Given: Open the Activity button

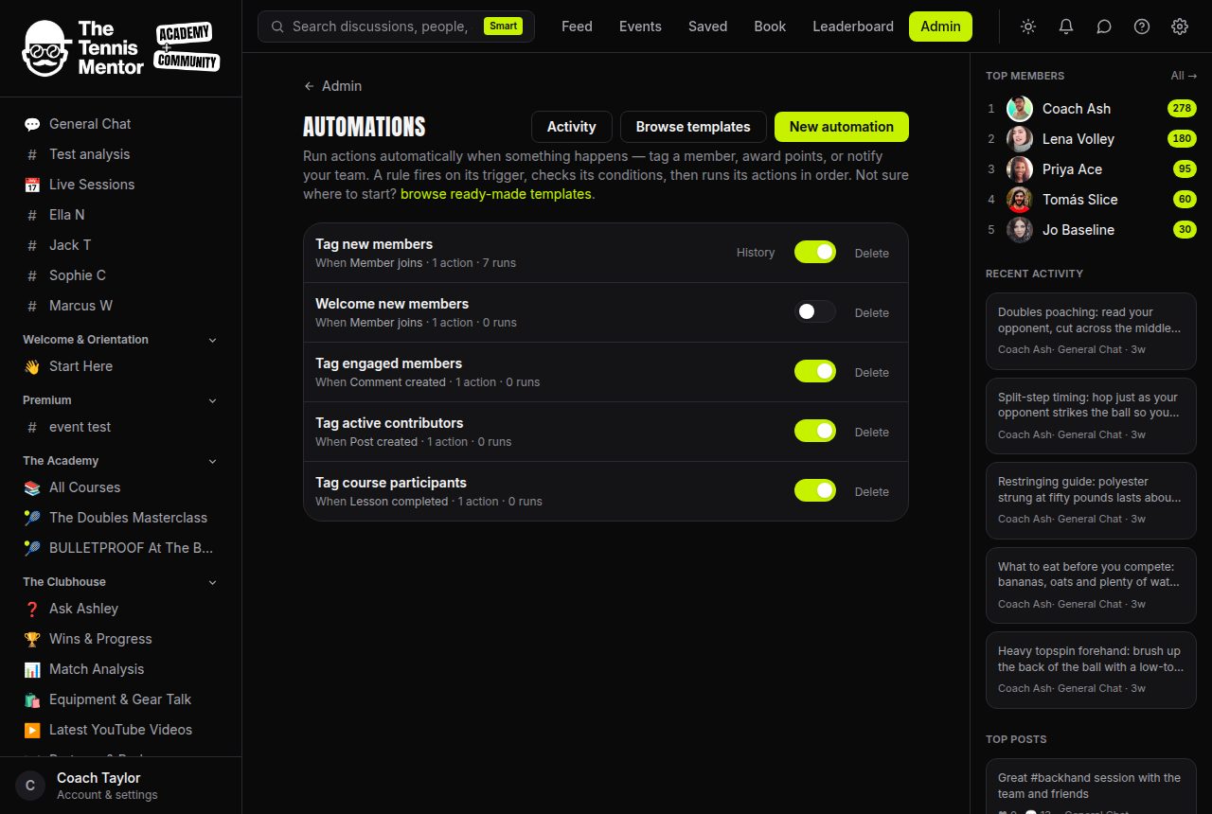Looking at the screenshot, I should (572, 127).
